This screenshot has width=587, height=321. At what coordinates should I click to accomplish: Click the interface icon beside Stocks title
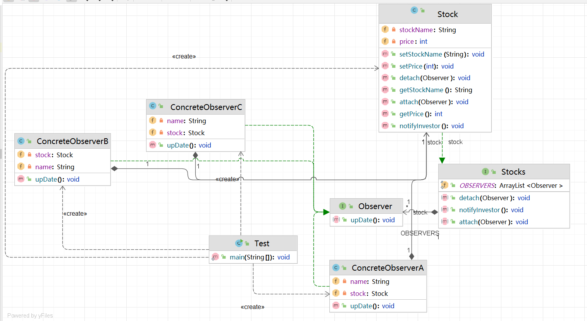point(485,172)
